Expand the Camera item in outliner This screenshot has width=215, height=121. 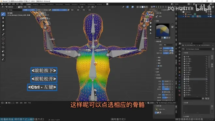coord(183,14)
